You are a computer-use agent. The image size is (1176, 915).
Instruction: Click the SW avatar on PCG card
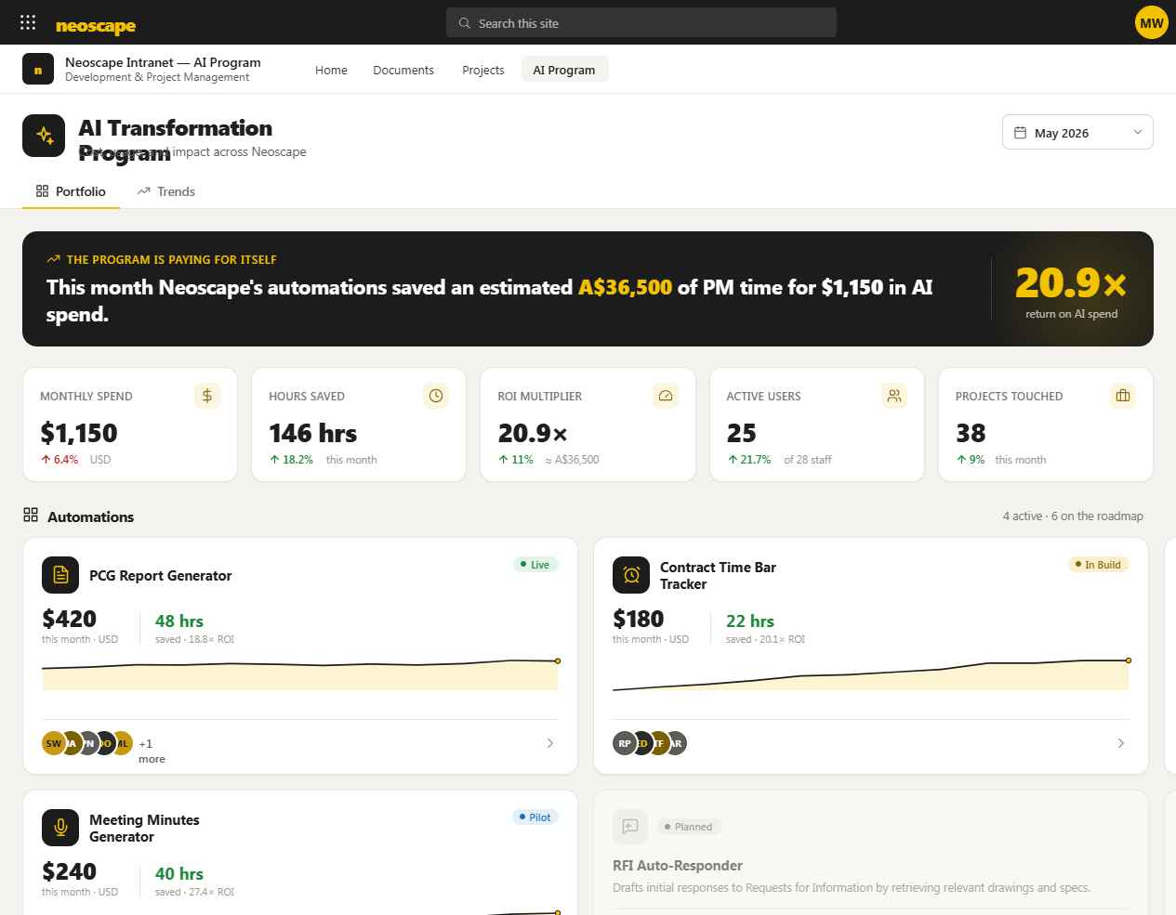[54, 743]
